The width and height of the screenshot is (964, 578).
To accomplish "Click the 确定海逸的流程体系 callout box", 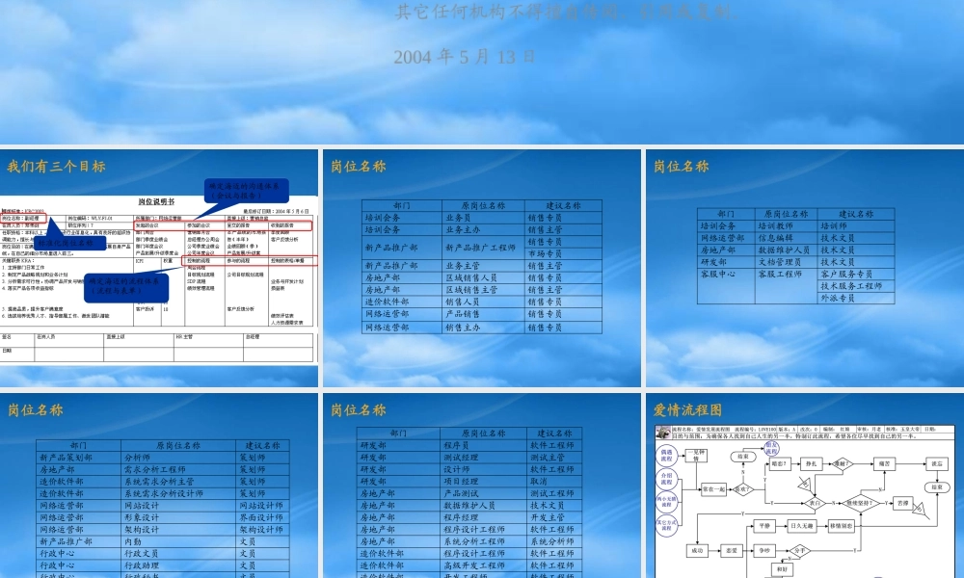I will pyautogui.click(x=126, y=287).
